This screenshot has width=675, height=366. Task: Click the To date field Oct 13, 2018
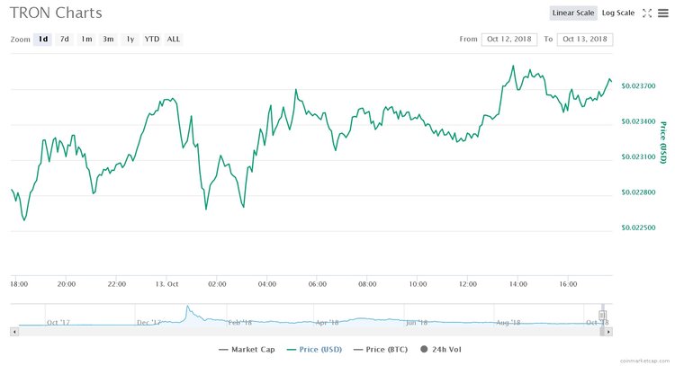click(584, 40)
